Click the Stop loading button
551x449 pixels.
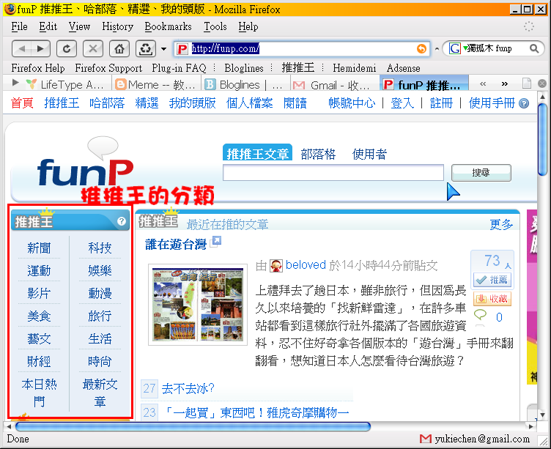coord(92,48)
